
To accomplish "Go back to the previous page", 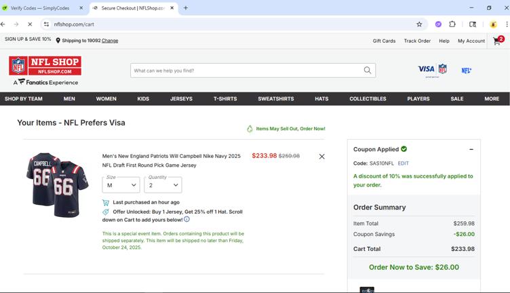I will (x=3, y=24).
